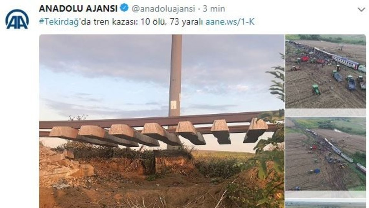The width and height of the screenshot is (369, 208).
Task: Open the Anadolu Ajansı AA profile avatar
Action: point(17,19)
